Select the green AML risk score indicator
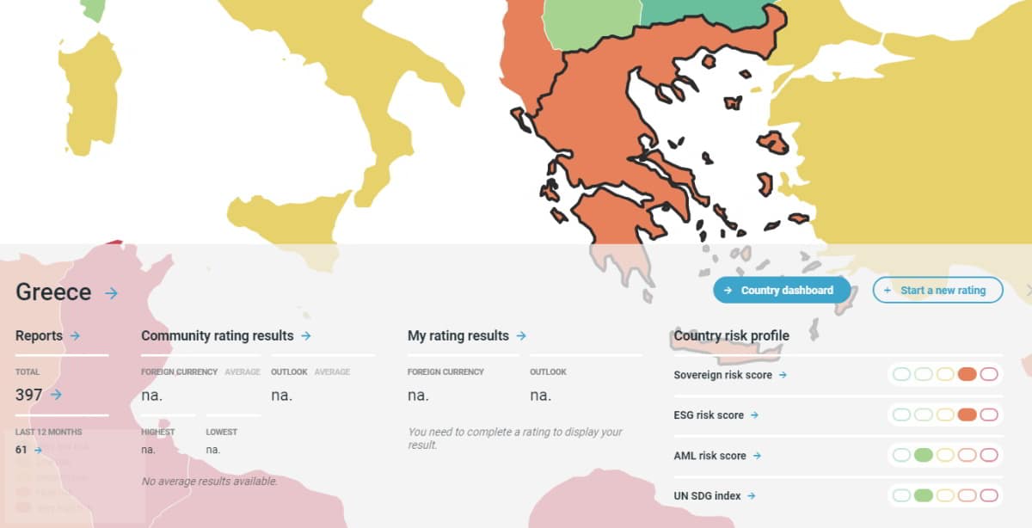This screenshot has width=1032, height=528. (924, 455)
